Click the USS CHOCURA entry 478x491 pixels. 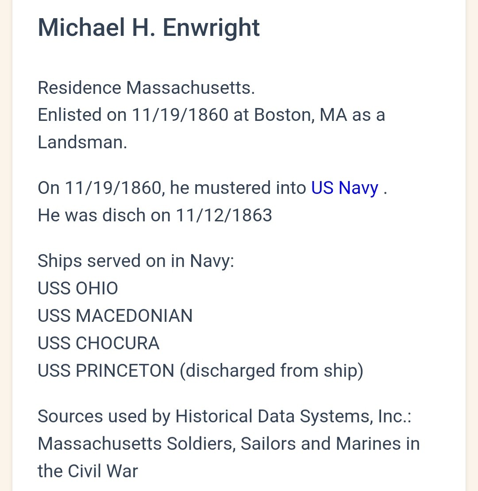pos(98,344)
